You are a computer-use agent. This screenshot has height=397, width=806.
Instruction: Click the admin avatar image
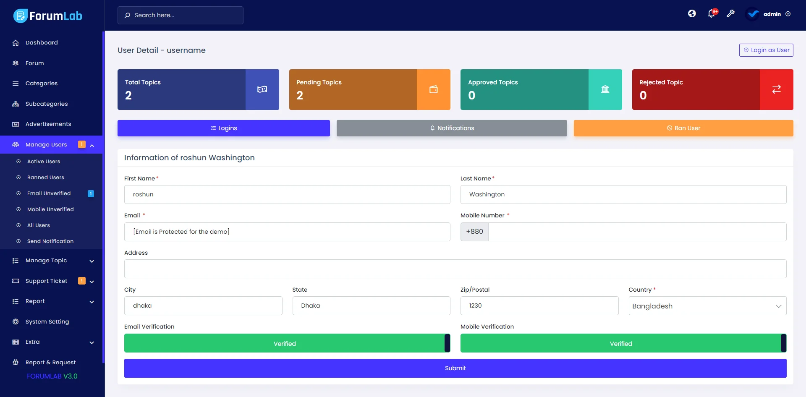point(753,14)
